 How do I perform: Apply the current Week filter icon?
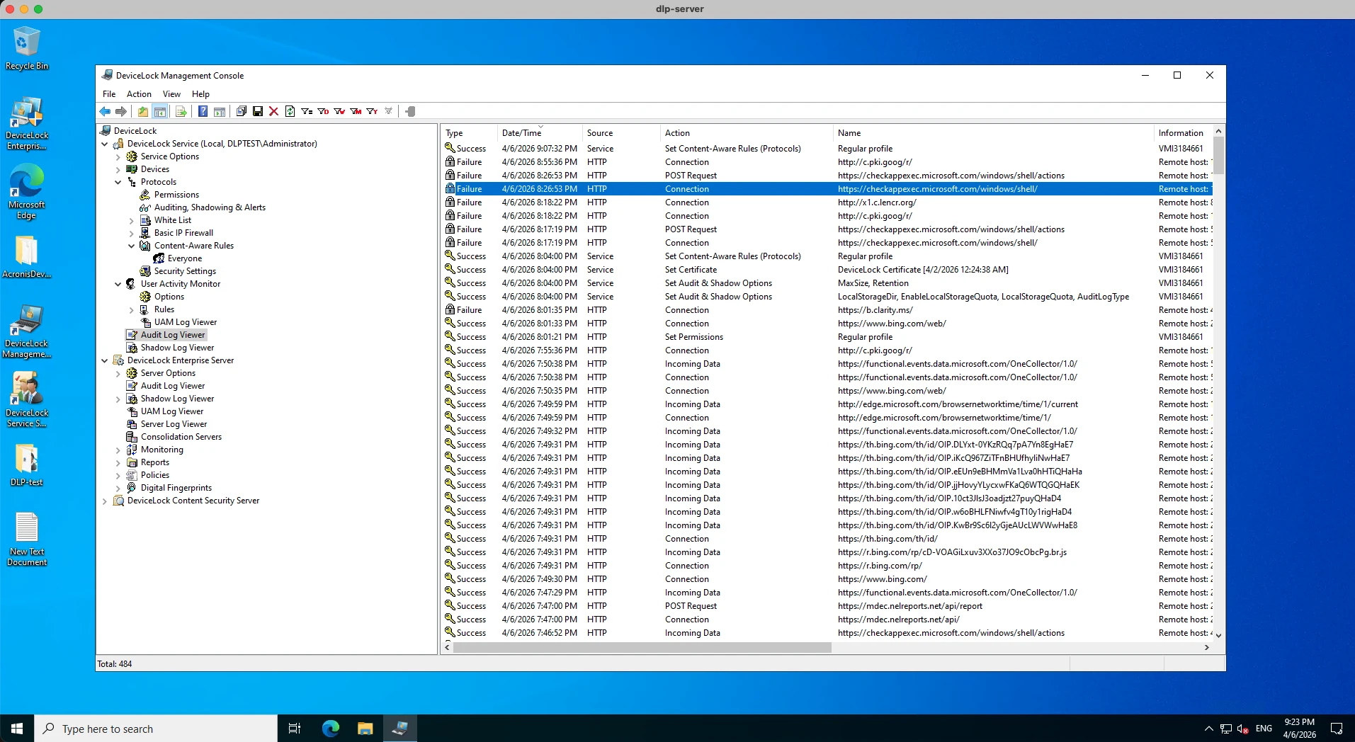[339, 111]
